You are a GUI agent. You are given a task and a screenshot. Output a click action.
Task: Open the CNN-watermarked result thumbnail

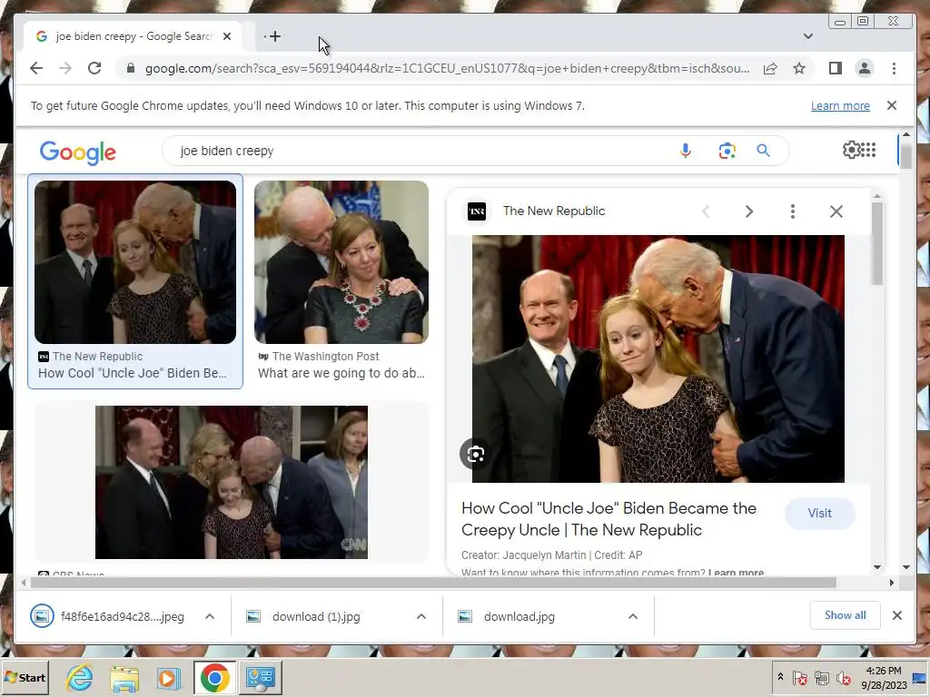(x=232, y=482)
